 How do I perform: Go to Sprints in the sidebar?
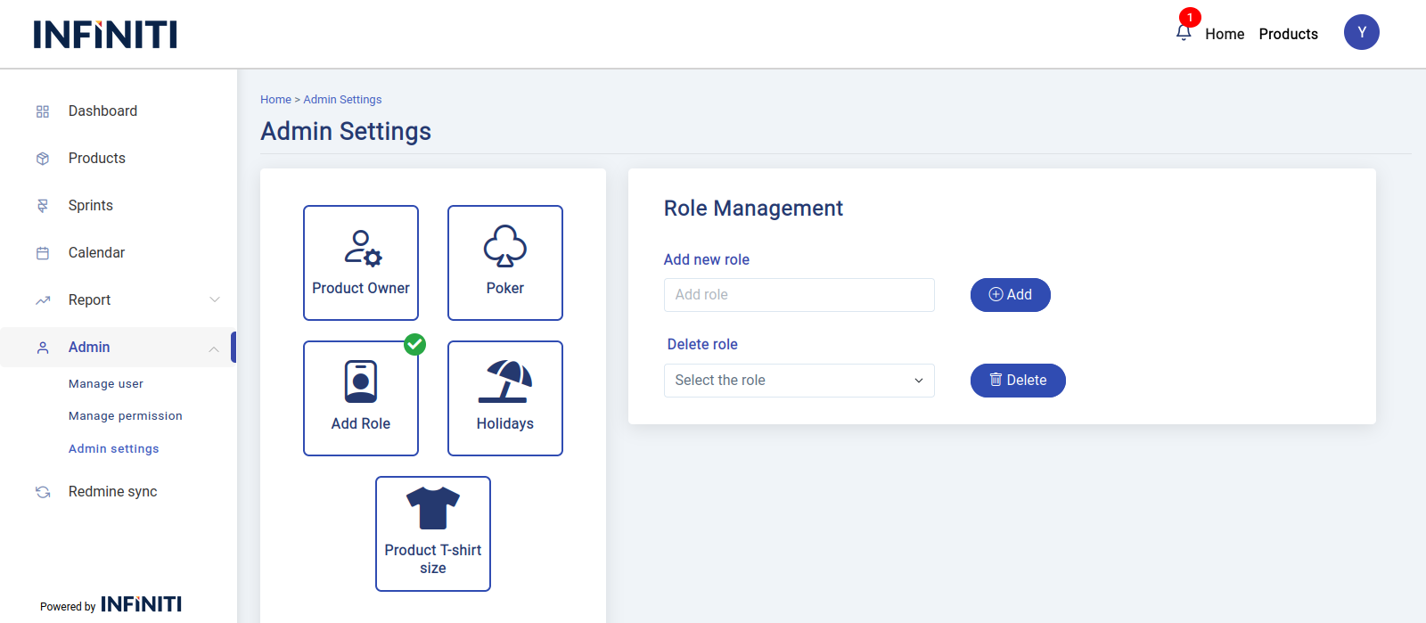91,206
